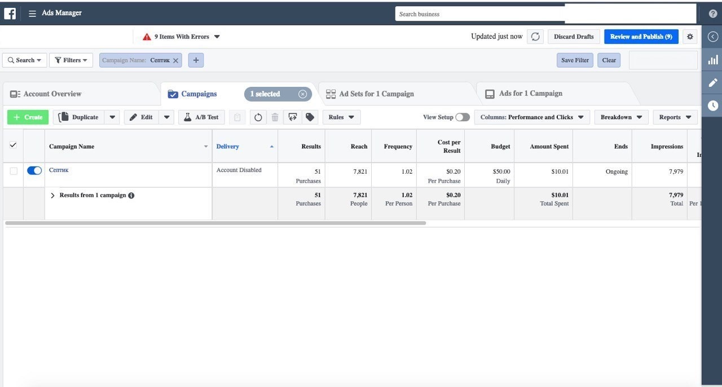
Task: Click the Account Disabled delivery status
Action: (x=239, y=170)
